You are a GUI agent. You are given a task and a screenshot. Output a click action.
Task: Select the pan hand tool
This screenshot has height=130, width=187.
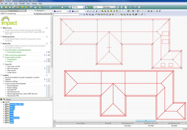[62, 7]
